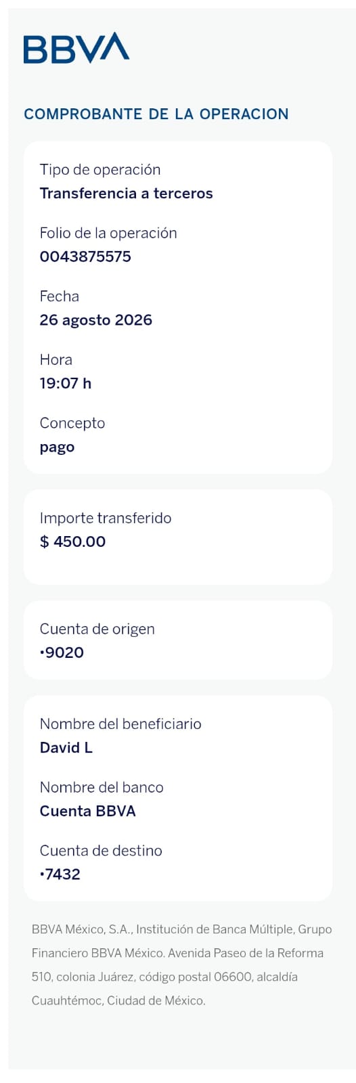356x1083 pixels.
Task: Select beneficiary name David L
Action: pyautogui.click(x=66, y=748)
